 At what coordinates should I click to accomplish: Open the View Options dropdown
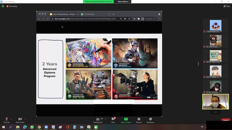tap(124, 2)
